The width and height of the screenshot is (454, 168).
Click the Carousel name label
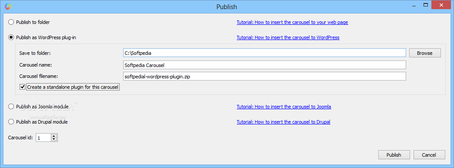[x=35, y=65]
